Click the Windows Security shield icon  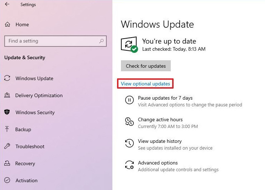(7, 112)
